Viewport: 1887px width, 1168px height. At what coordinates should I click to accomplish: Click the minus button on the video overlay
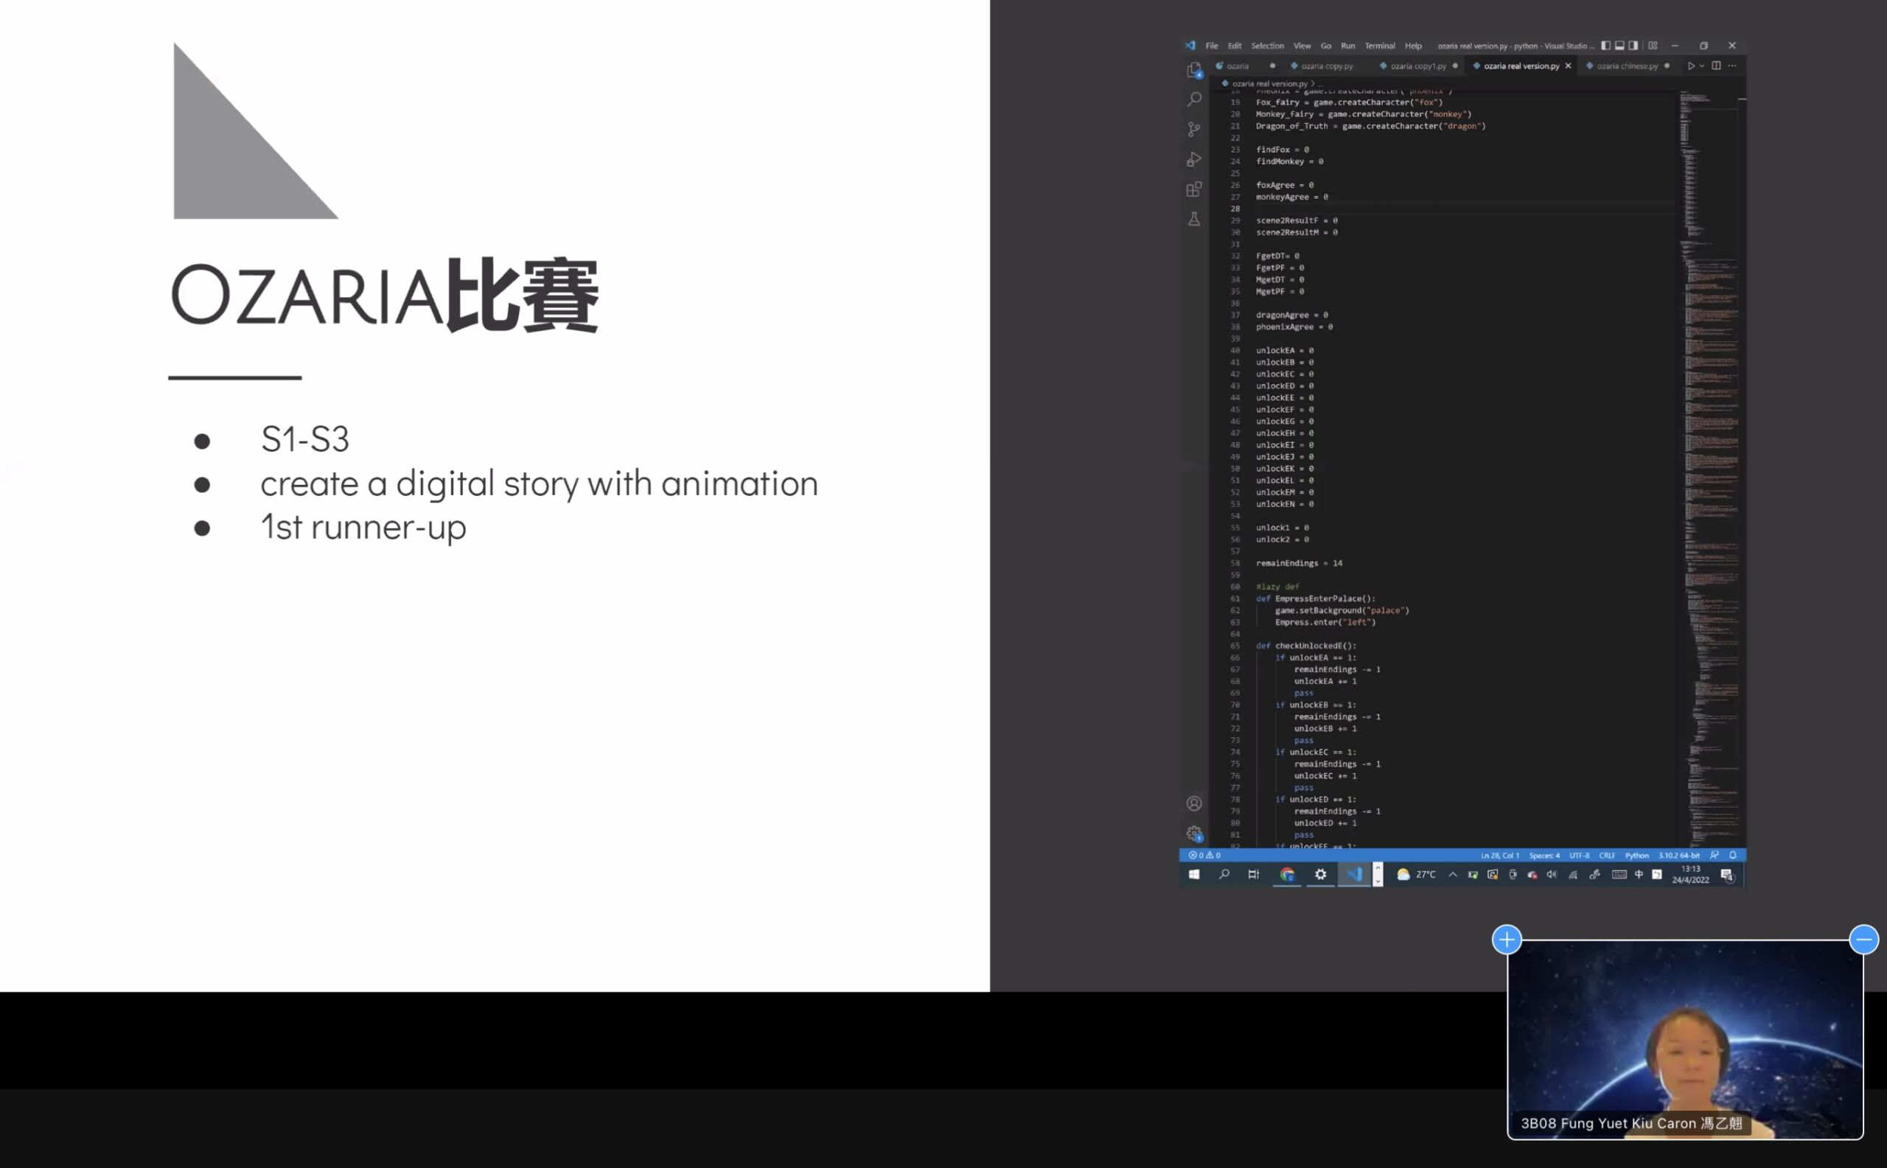tap(1864, 940)
